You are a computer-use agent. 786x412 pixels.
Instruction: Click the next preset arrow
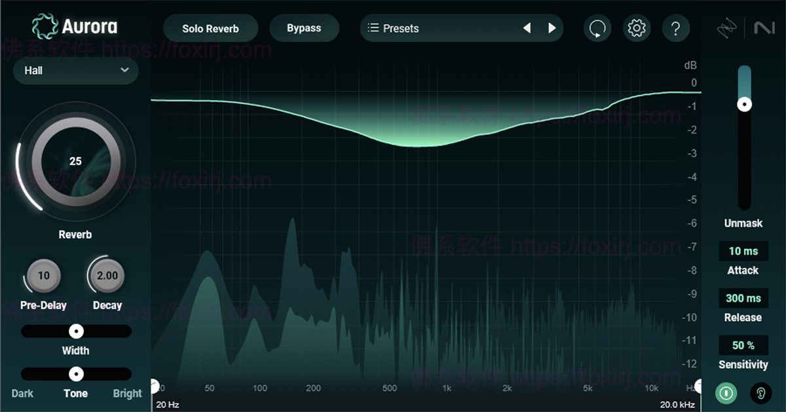coord(552,28)
